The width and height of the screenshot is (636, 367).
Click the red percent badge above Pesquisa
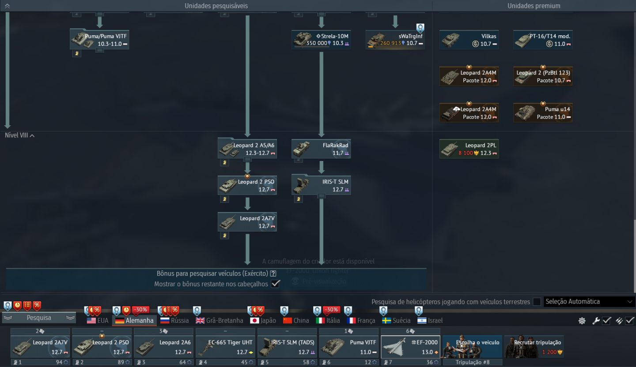tap(37, 305)
